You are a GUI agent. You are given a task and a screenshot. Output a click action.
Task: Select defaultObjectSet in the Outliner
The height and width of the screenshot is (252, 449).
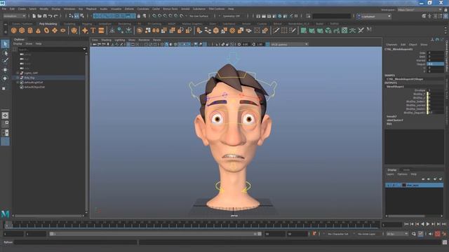(x=34, y=87)
